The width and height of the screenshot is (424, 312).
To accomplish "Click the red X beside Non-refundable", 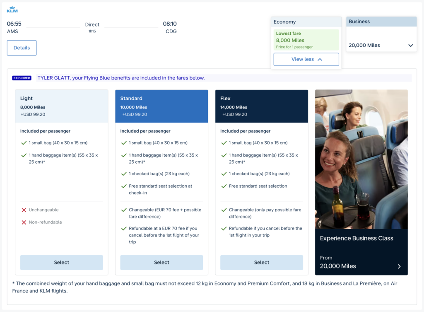I will (24, 223).
